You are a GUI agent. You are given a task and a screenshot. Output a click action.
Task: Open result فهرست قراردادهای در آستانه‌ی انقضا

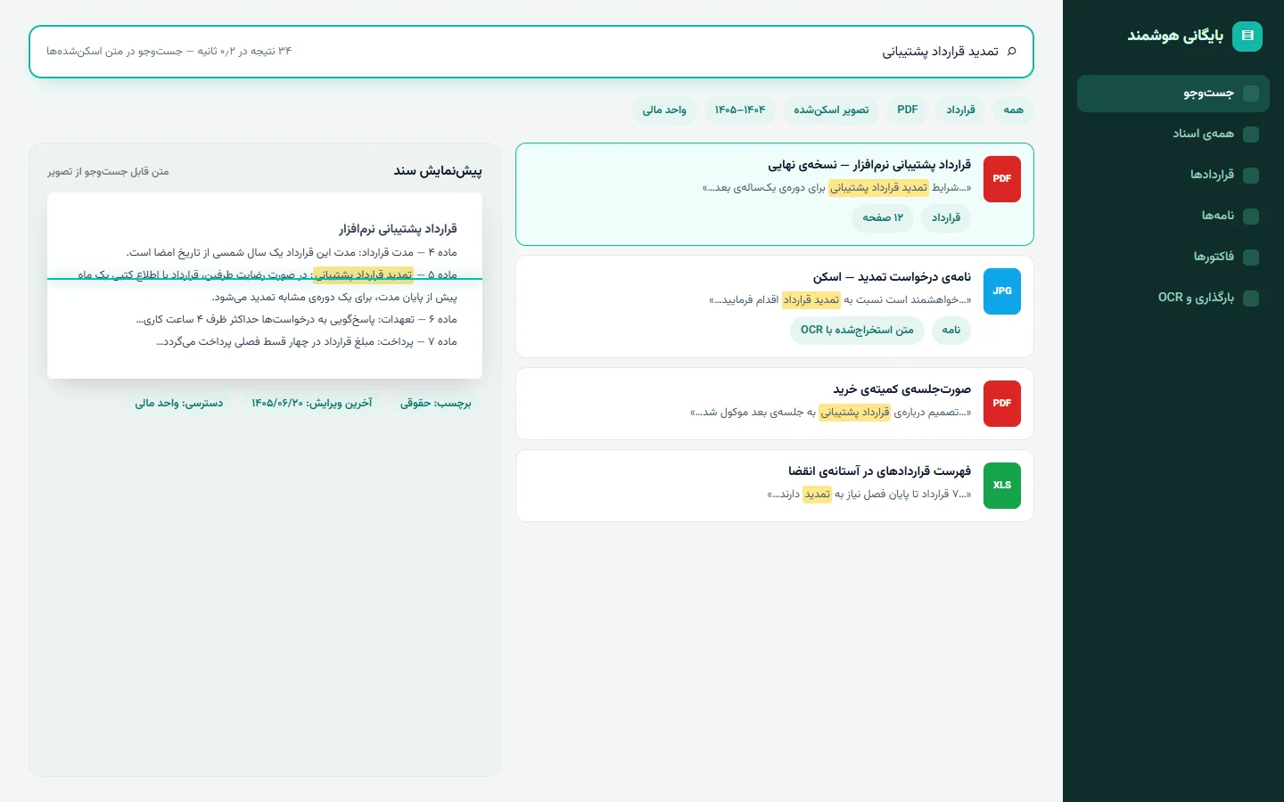tap(775, 486)
